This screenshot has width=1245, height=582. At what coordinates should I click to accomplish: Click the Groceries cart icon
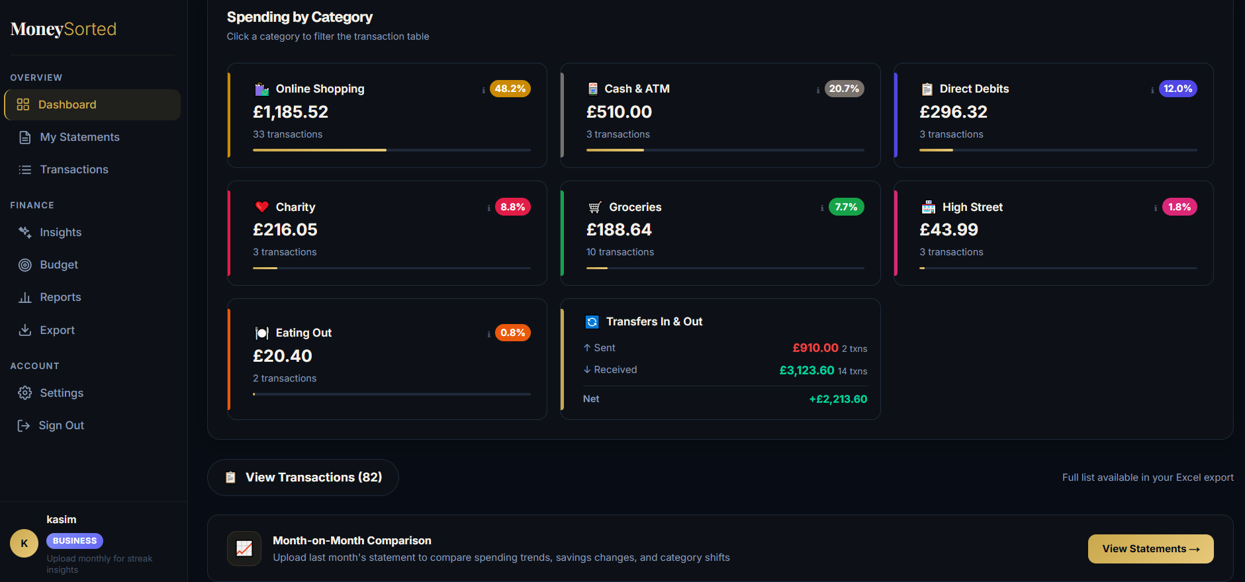coord(594,207)
